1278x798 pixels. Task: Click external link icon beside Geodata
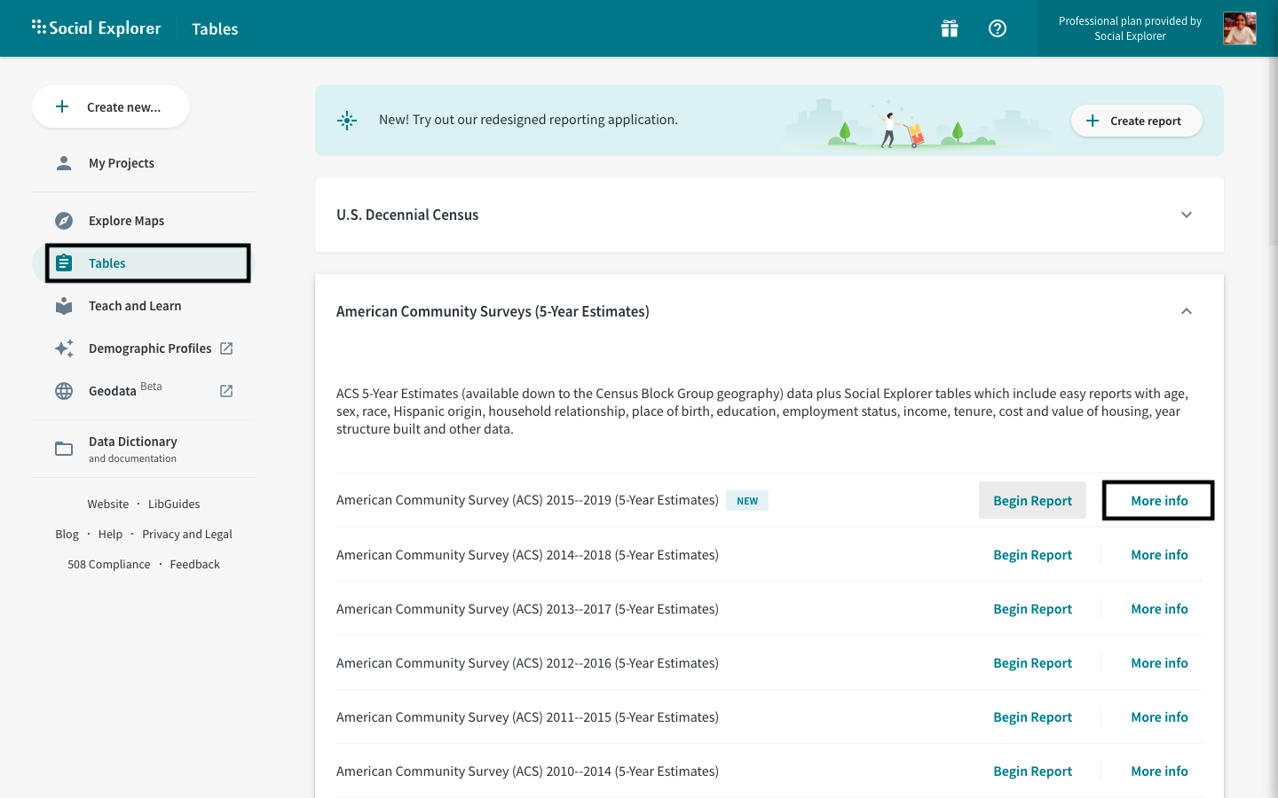[x=226, y=391]
